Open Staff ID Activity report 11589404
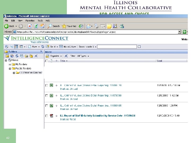 [x=98, y=116]
